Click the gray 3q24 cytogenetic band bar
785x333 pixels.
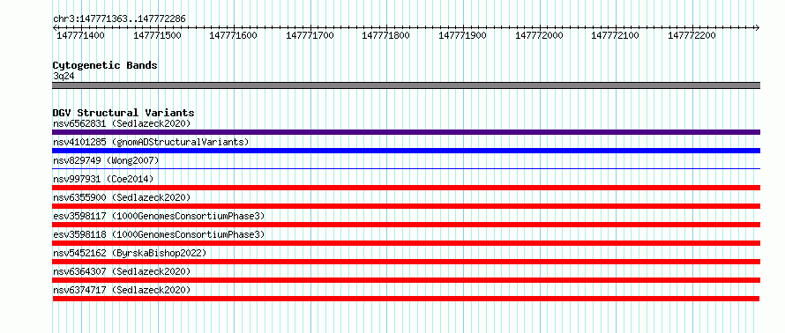tap(406, 85)
